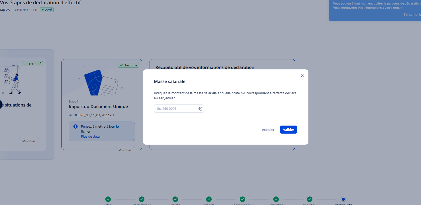
Task: Go to the Infos step in stepper
Action: 108,199
